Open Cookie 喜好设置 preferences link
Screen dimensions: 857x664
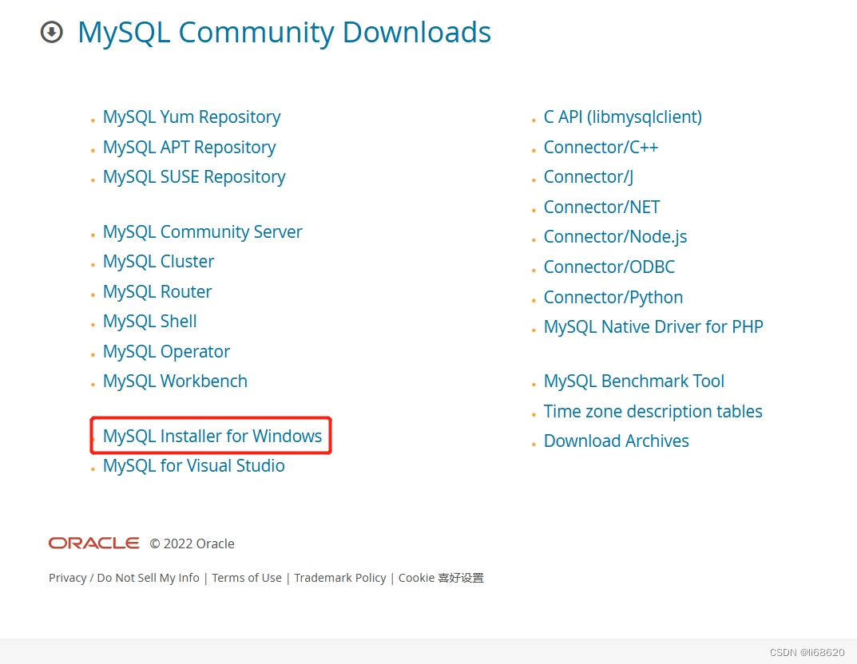441,578
